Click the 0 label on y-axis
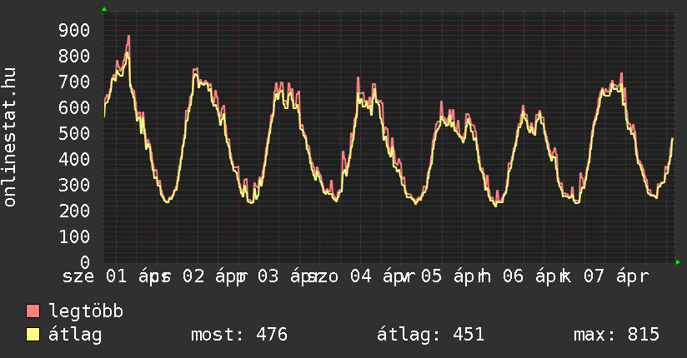Image resolution: width=687 pixels, height=358 pixels. (85, 262)
